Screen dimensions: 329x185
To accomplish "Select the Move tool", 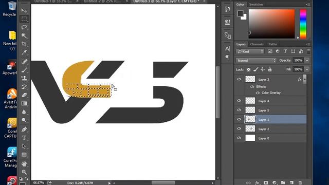I will [x=24, y=10].
